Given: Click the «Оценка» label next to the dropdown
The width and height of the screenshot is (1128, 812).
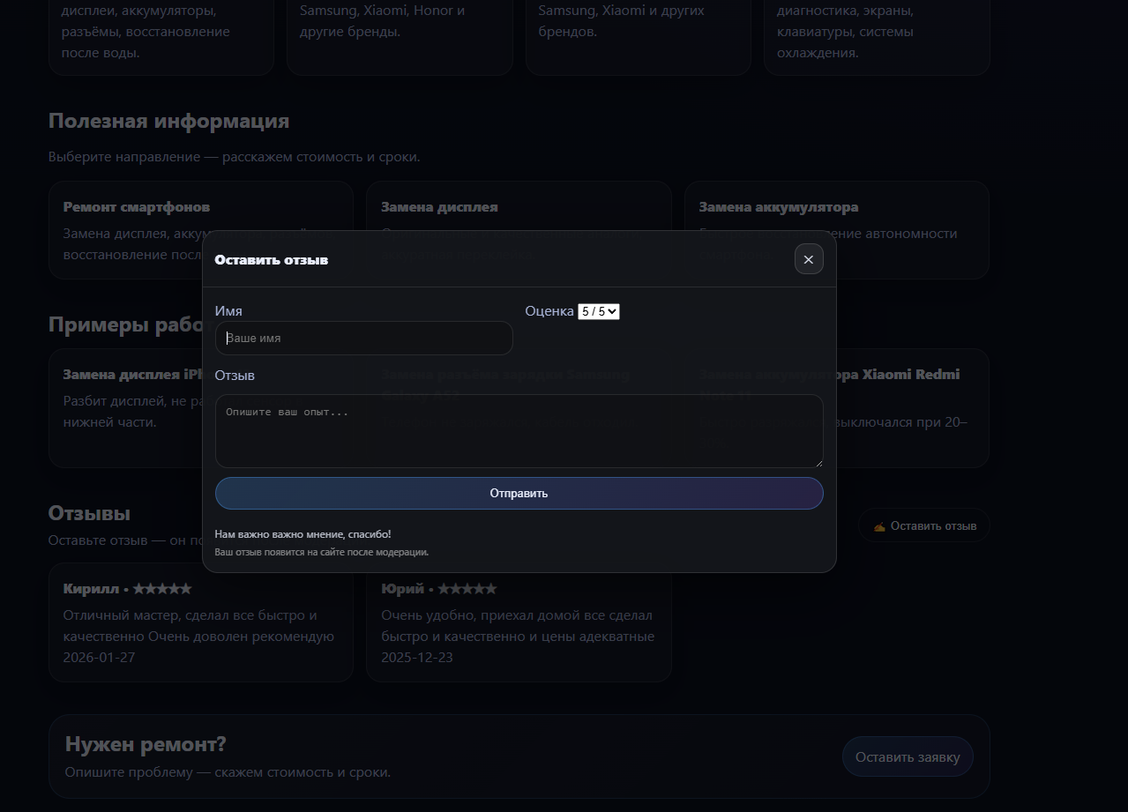Looking at the screenshot, I should (549, 311).
